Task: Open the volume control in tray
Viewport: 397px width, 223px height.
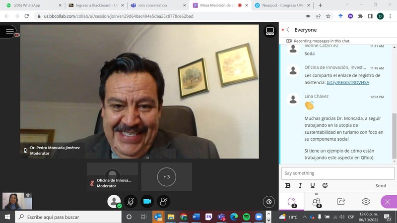Action: 342,217
